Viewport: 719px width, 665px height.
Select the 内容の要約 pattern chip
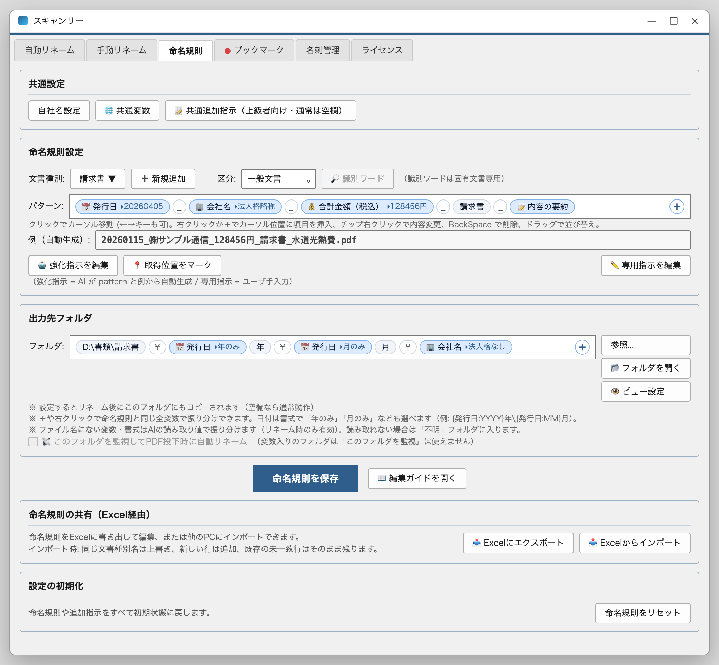click(542, 207)
